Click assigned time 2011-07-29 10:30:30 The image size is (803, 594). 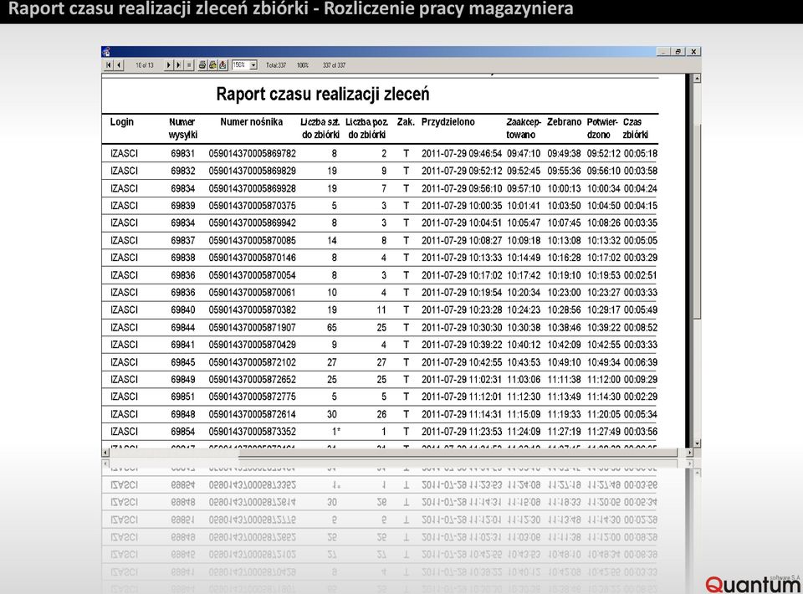pos(462,328)
